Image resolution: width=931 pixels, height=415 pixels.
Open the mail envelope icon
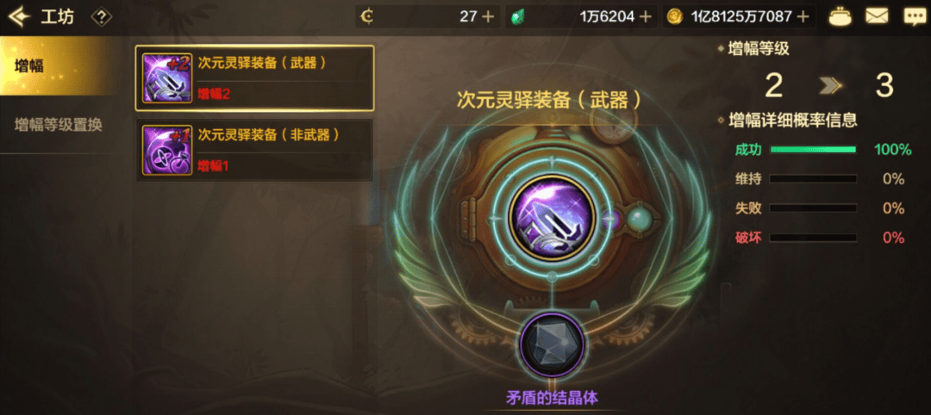click(x=876, y=16)
